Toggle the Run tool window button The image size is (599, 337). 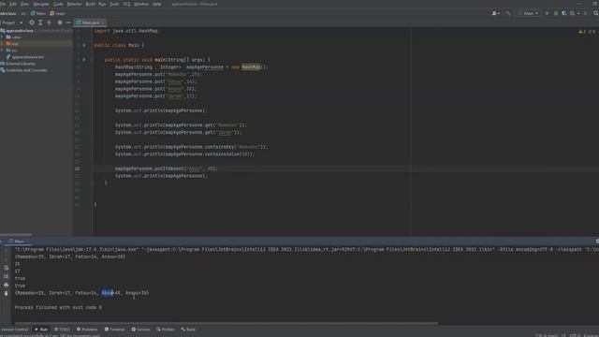[x=41, y=329]
